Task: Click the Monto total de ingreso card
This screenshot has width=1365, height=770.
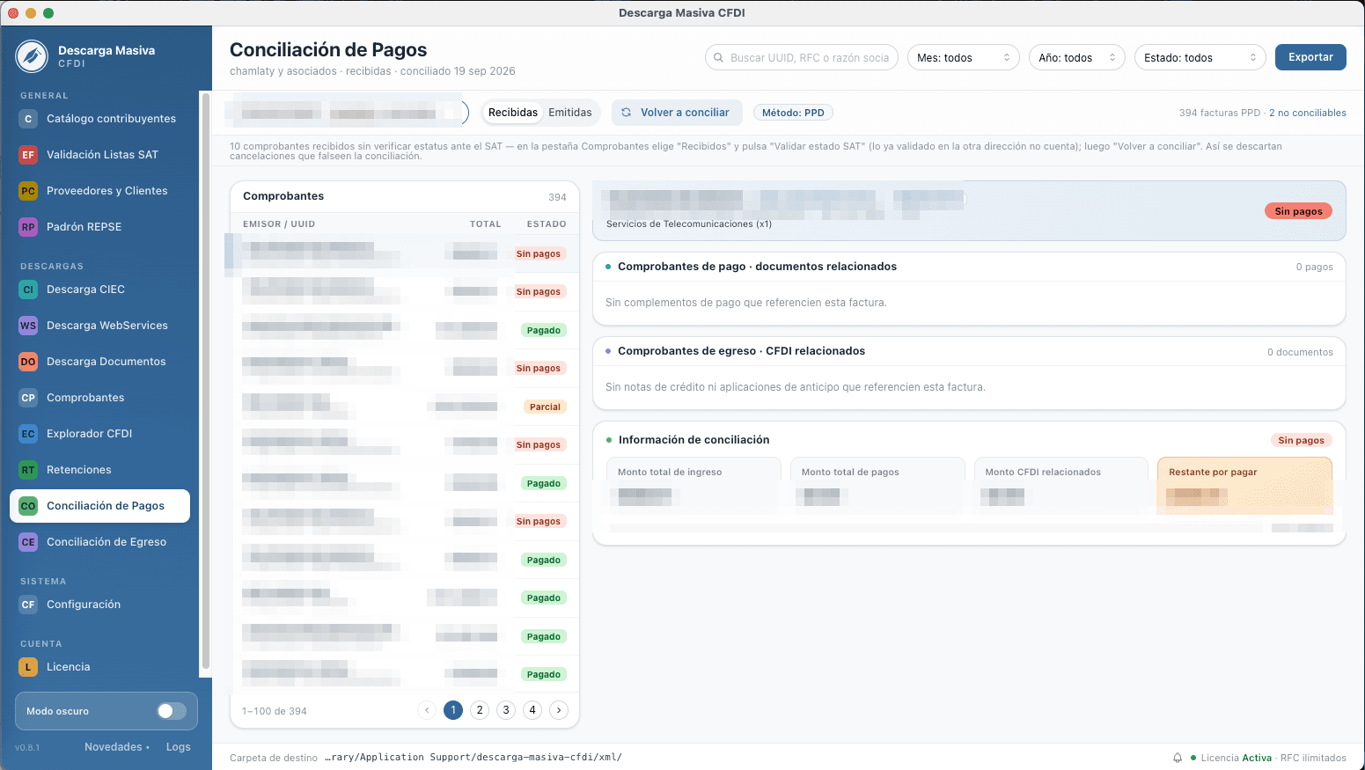Action: coord(694,486)
